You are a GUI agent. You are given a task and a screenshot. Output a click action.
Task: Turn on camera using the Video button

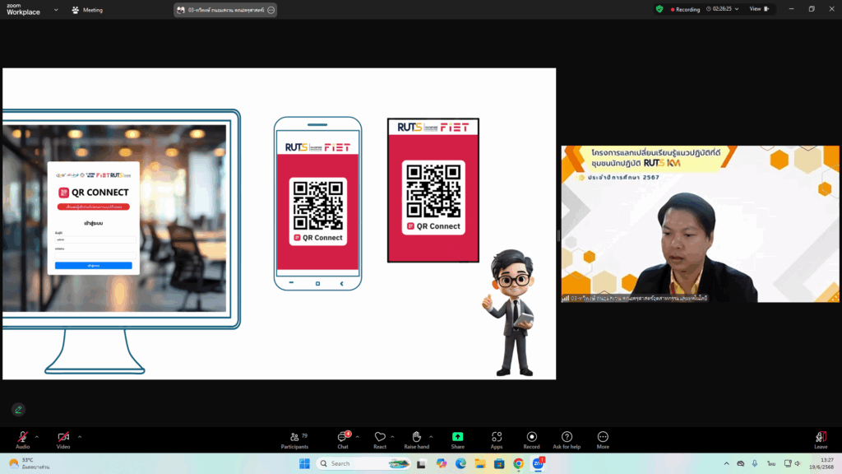[63, 439]
